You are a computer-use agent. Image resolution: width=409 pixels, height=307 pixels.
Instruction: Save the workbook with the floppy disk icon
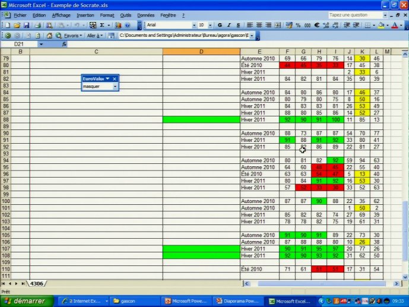coord(26,26)
